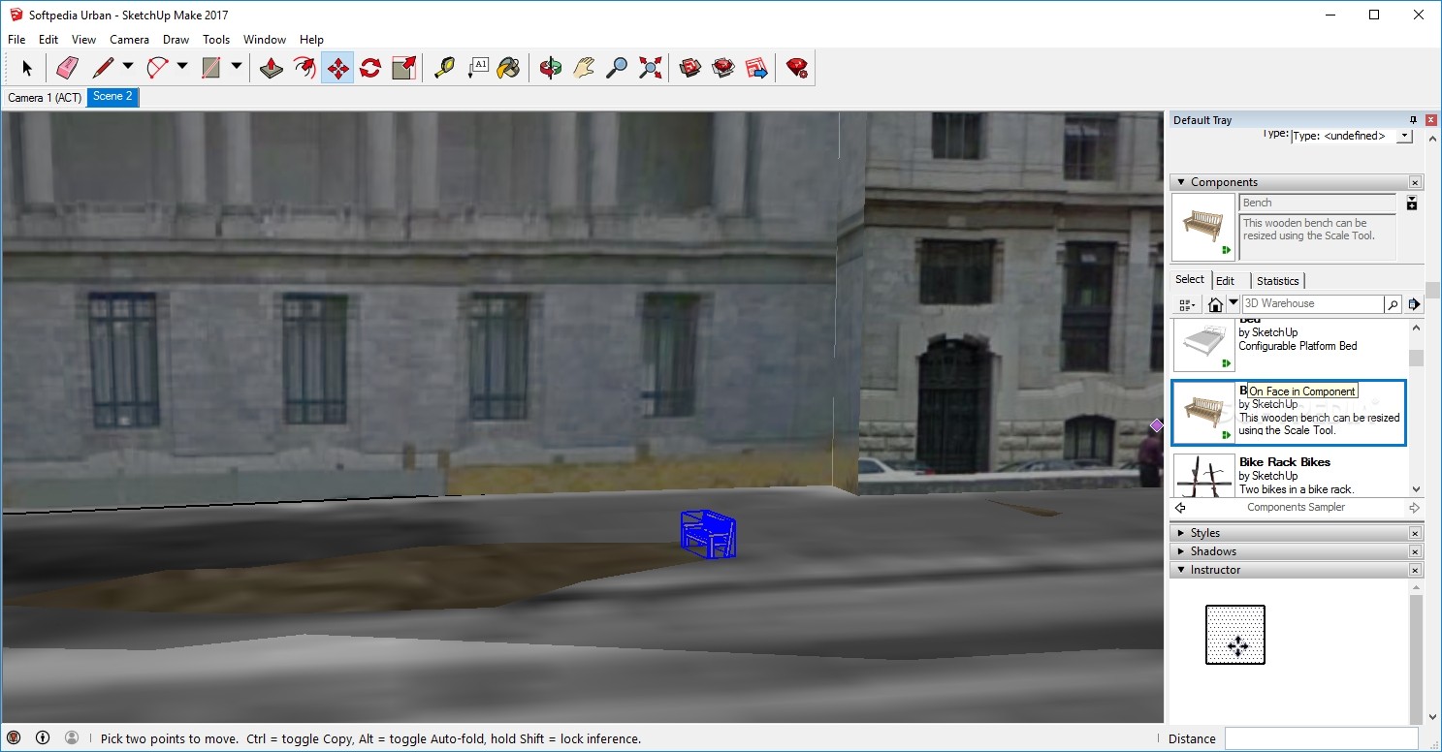Pick the Tape Measure tool

point(444,68)
